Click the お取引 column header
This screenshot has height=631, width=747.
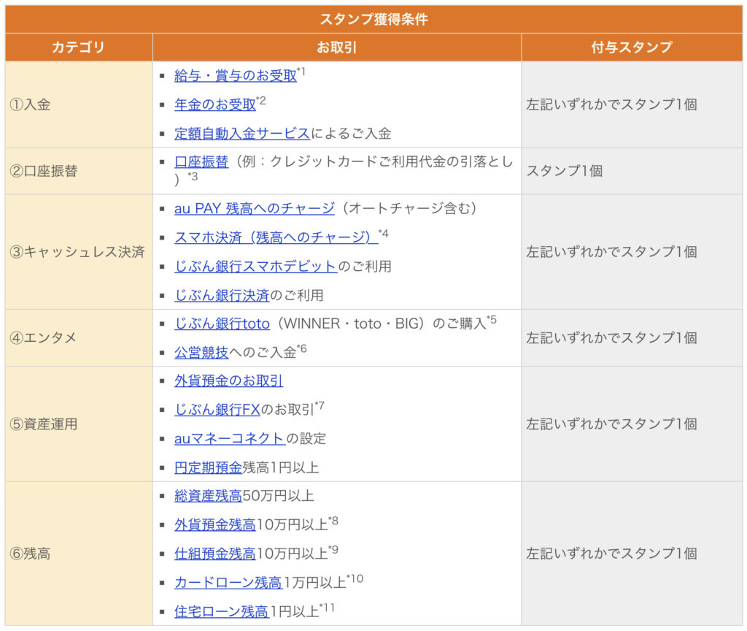[337, 47]
